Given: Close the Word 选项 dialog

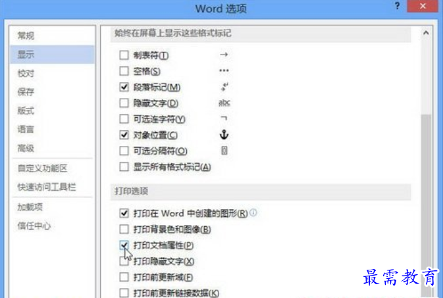Looking at the screenshot, I should pyautogui.click(x=423, y=6).
